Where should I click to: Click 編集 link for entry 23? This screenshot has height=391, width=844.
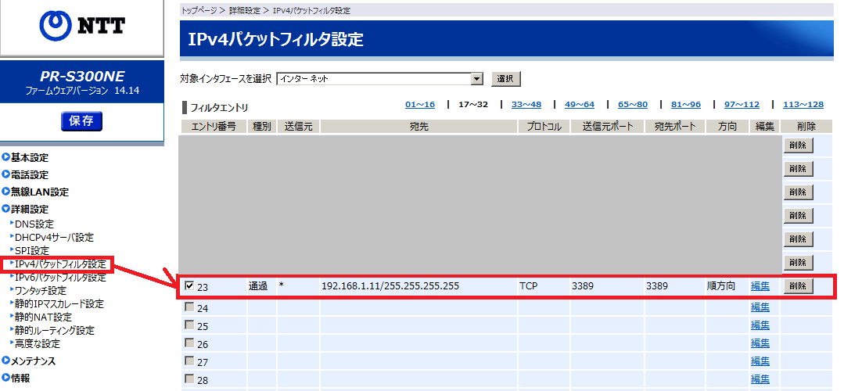[x=760, y=286]
